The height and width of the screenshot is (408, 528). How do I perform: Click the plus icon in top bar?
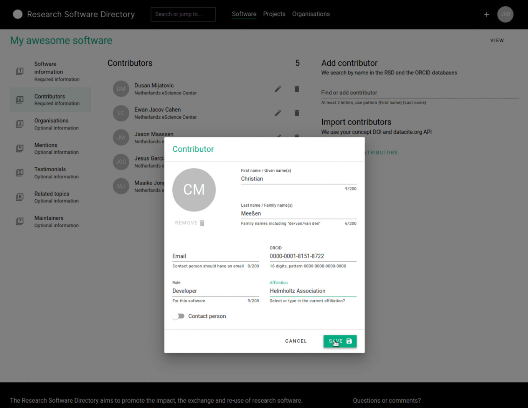pos(486,15)
